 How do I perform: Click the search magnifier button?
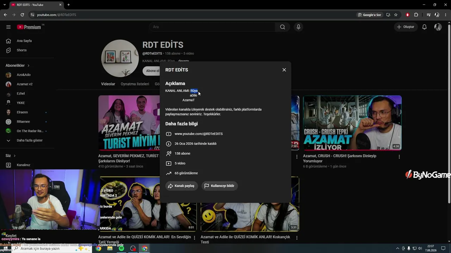click(283, 27)
